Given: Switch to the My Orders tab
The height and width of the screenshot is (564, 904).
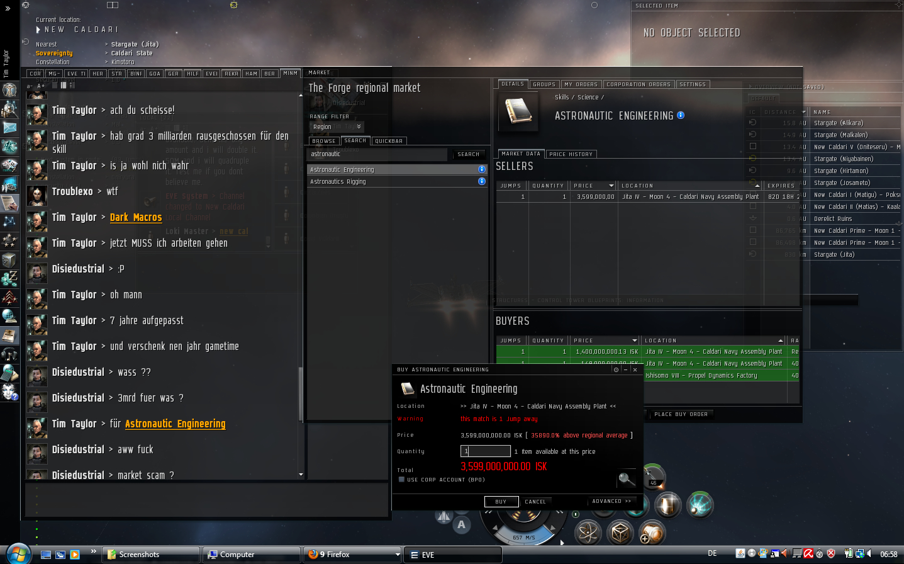Looking at the screenshot, I should tap(581, 84).
